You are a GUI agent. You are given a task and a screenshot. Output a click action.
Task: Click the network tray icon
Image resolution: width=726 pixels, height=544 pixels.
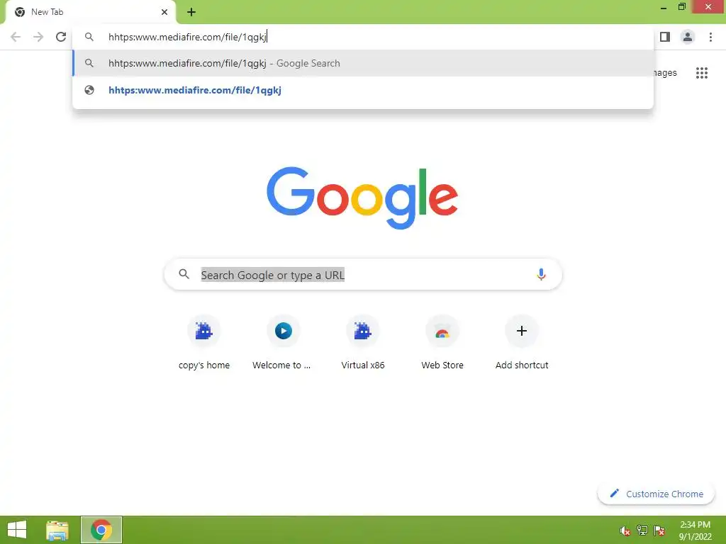point(642,531)
